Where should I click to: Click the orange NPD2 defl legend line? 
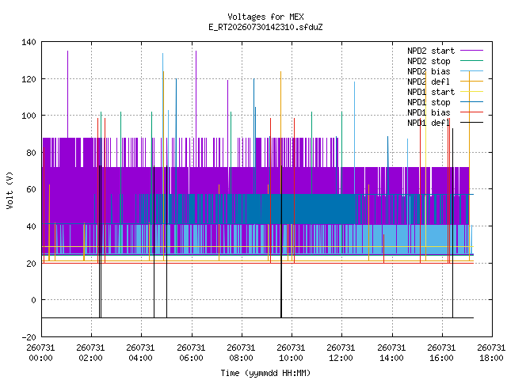click(x=471, y=81)
